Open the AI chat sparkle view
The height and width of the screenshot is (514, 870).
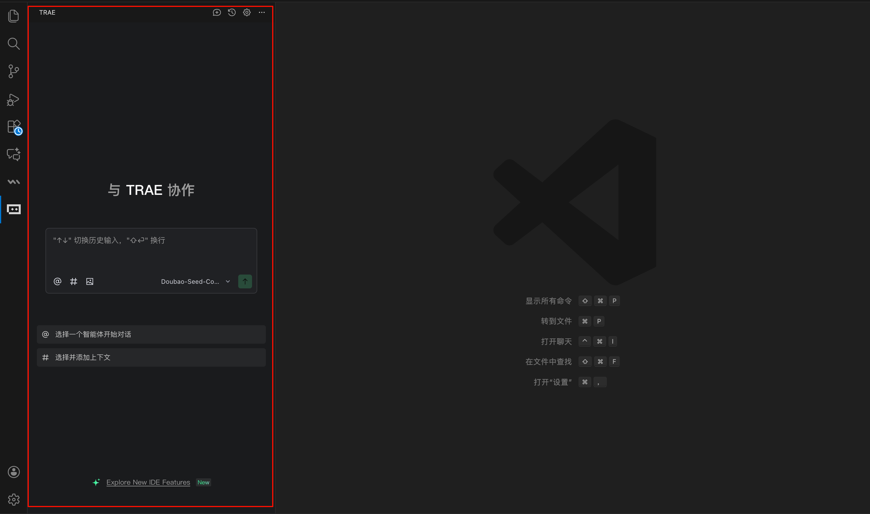point(14,155)
